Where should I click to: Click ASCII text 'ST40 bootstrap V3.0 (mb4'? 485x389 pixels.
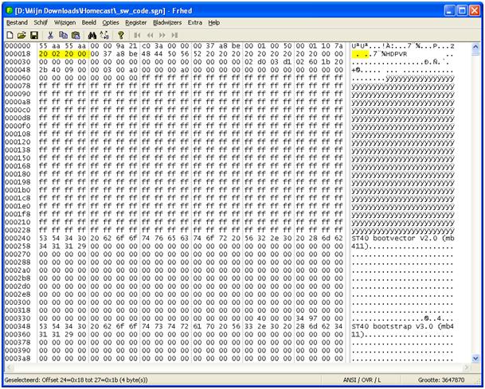tap(403, 326)
